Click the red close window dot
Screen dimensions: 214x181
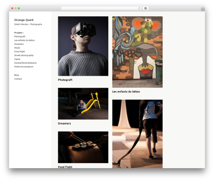12,9
